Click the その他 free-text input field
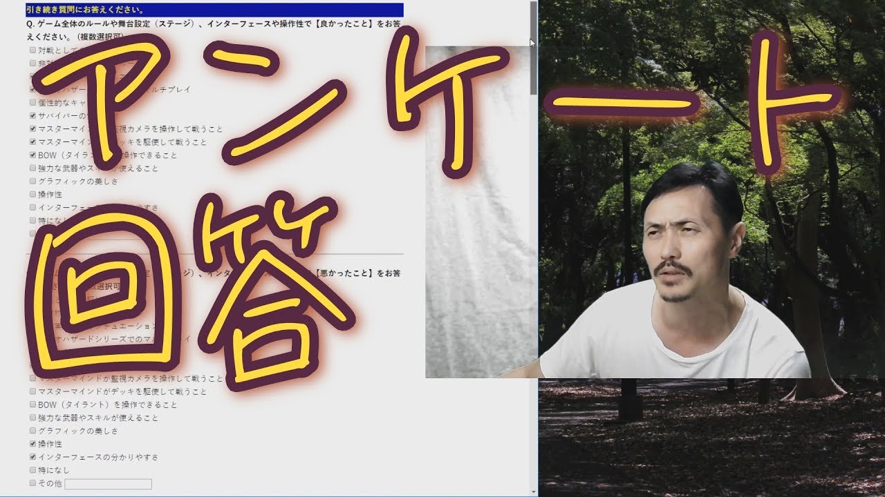The width and height of the screenshot is (885, 497). (x=108, y=484)
